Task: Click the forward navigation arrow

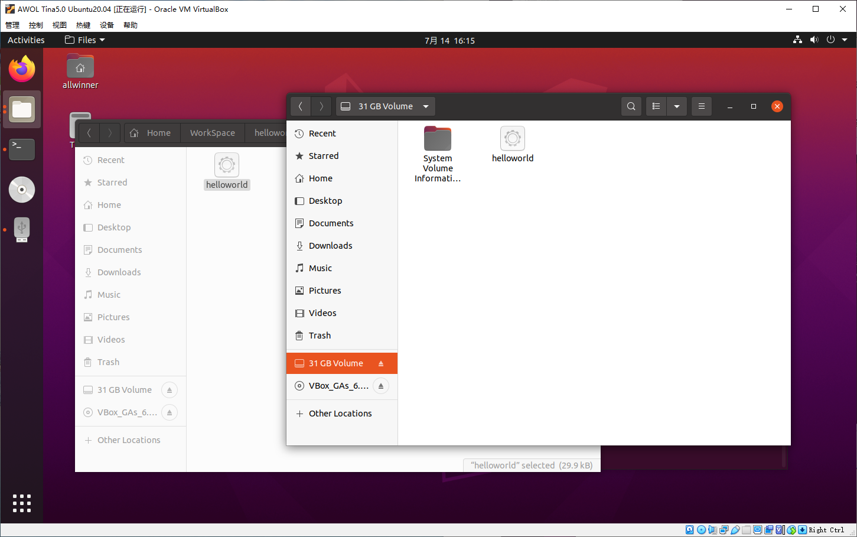Action: pos(321,106)
